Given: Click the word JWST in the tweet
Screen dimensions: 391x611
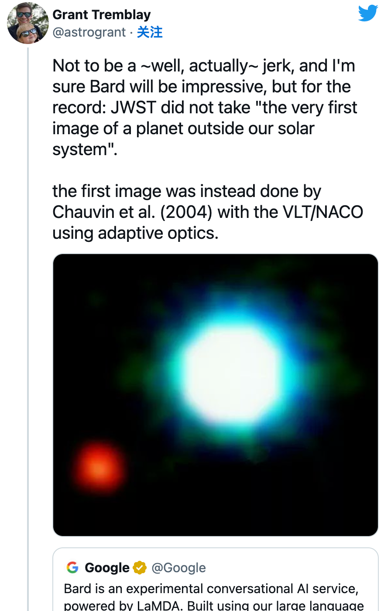Looking at the screenshot, I should 133,108.
